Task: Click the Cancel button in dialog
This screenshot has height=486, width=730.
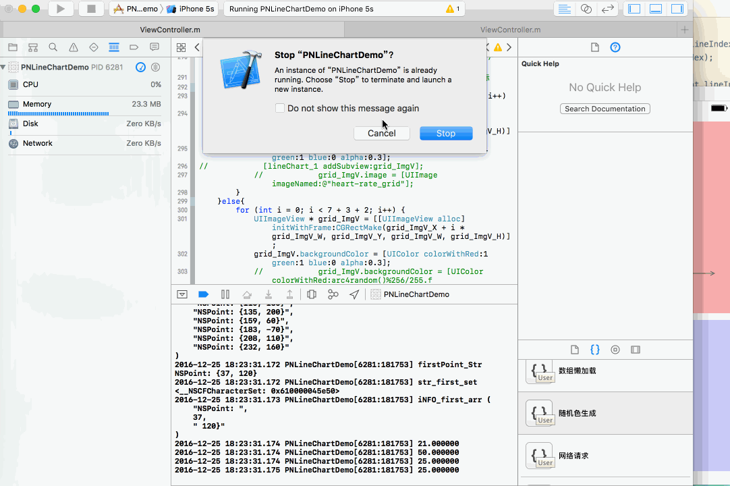Action: tap(382, 133)
